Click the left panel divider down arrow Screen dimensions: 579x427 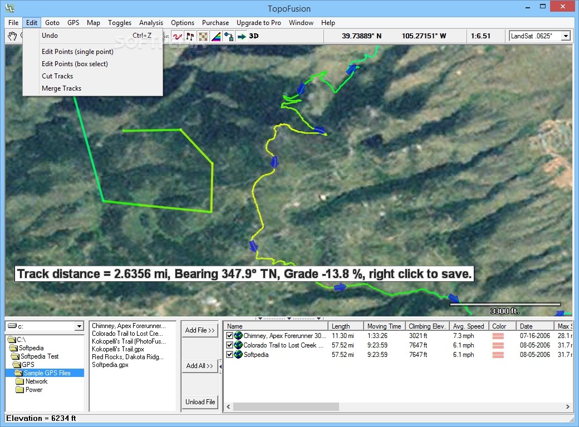(260, 318)
